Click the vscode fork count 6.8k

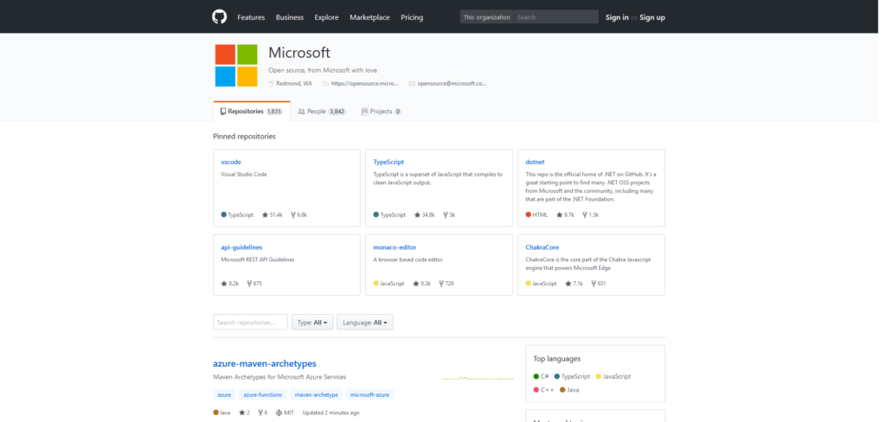pos(299,215)
